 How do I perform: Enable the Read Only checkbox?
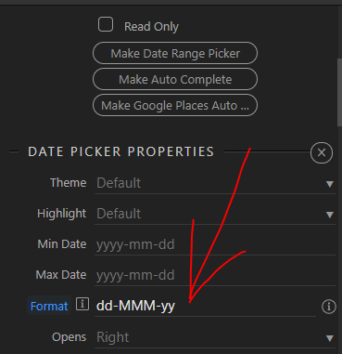(106, 25)
